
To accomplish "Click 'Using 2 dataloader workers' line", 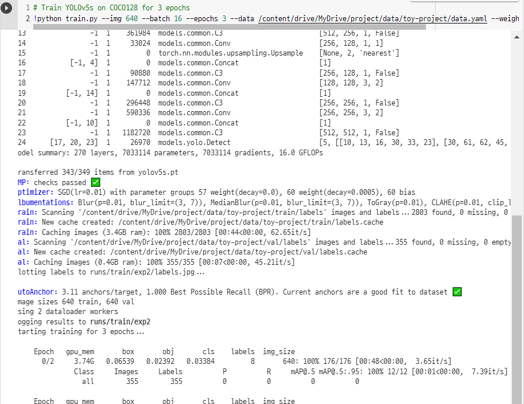I will 68,312.
